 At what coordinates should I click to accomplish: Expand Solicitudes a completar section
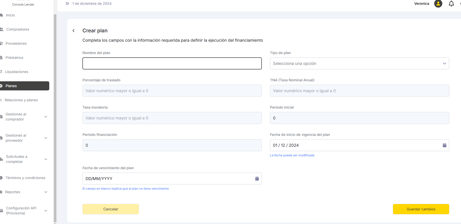46,159
